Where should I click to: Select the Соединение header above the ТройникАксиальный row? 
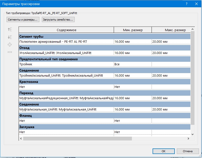point(105,71)
